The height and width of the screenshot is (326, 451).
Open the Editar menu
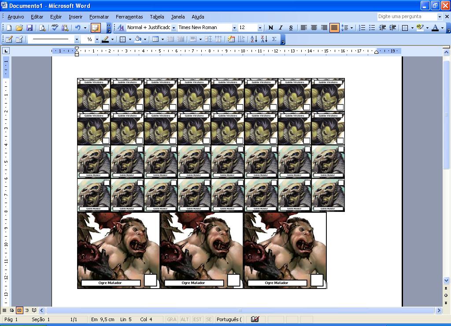tap(37, 17)
